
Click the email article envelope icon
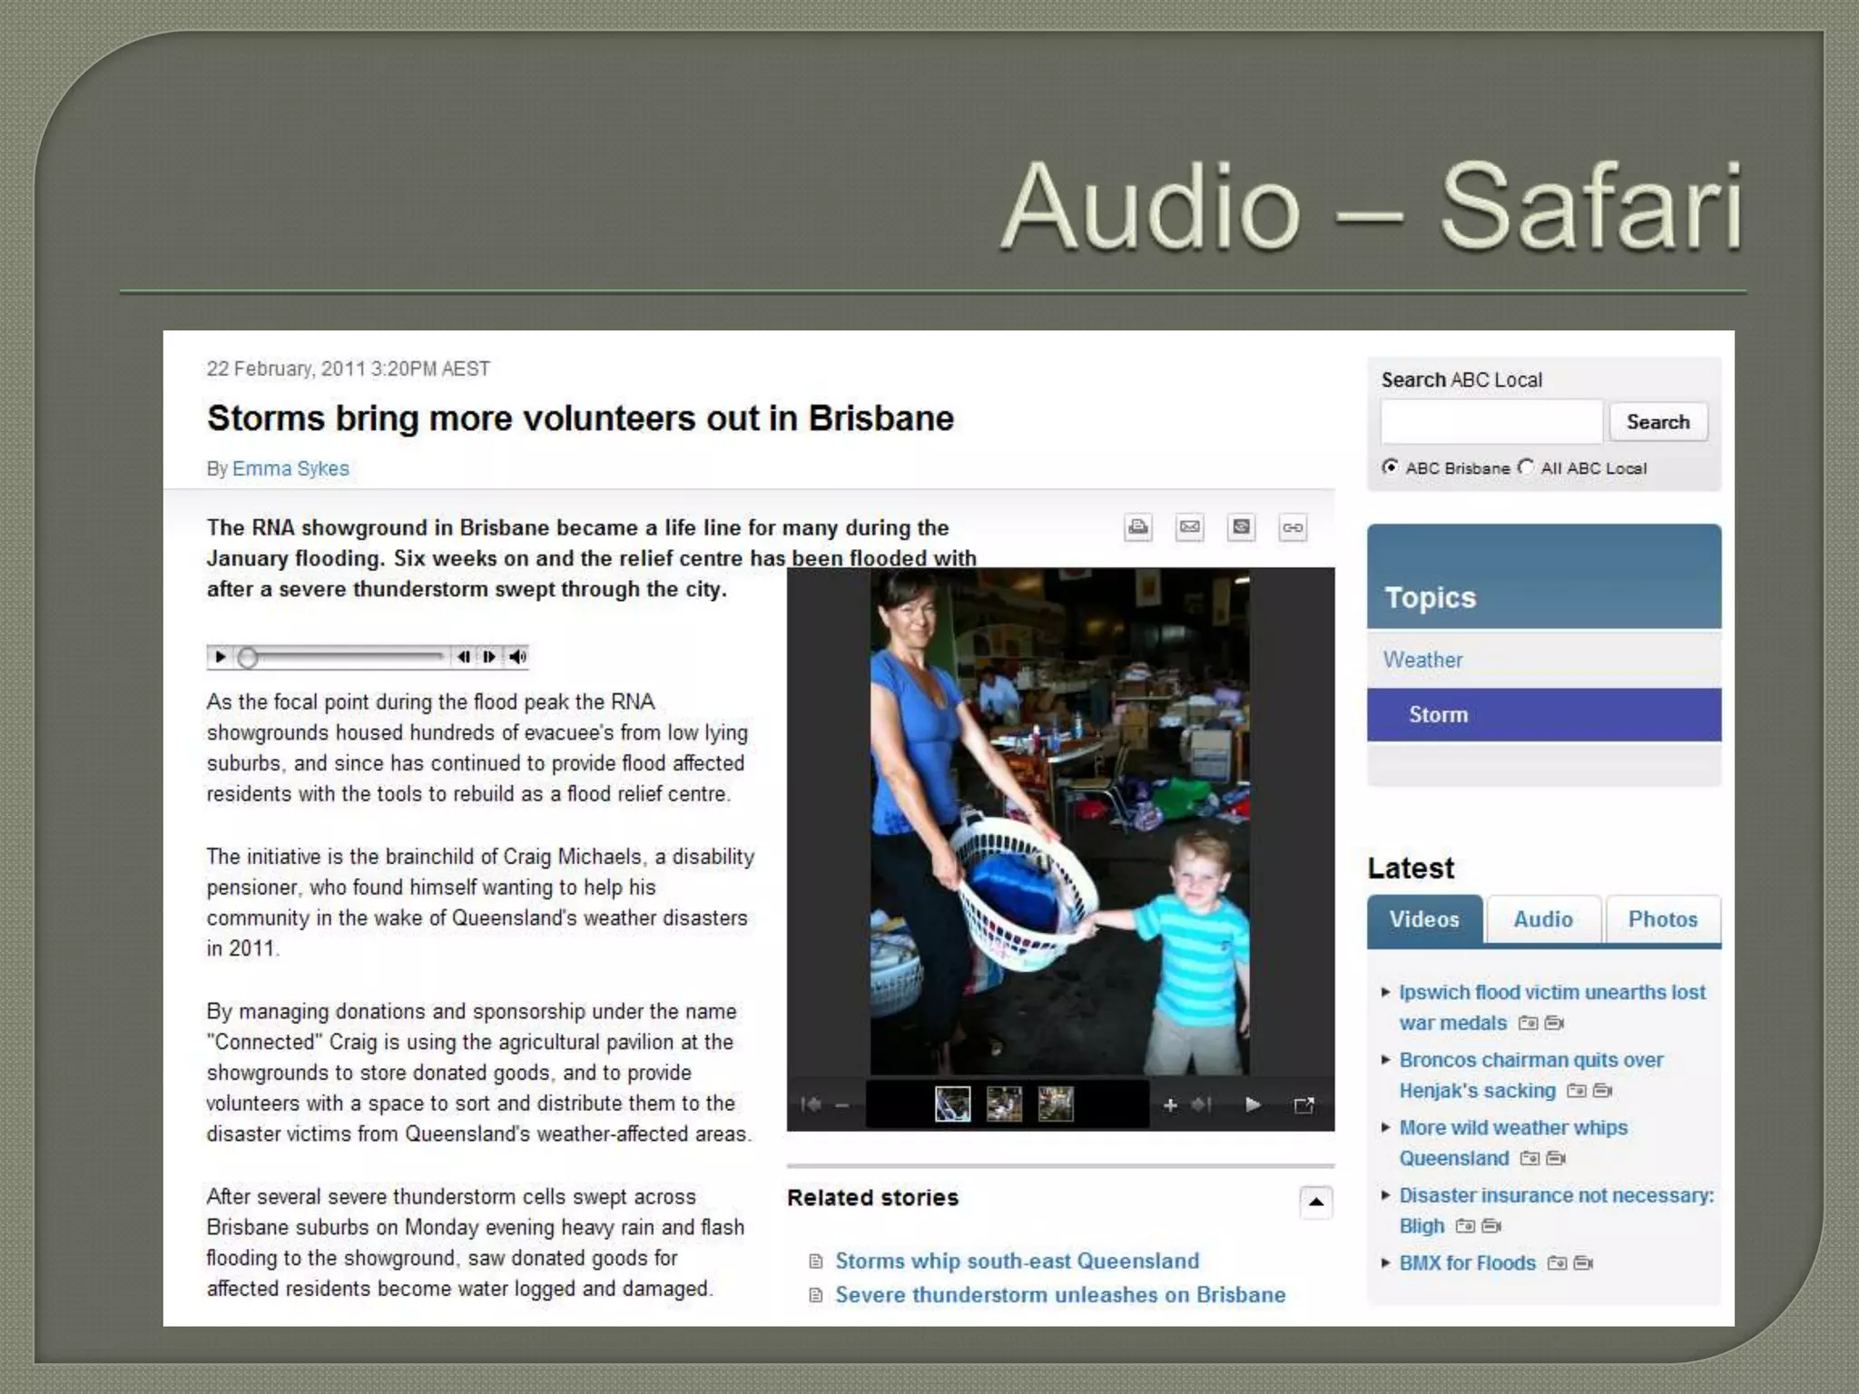(x=1190, y=527)
